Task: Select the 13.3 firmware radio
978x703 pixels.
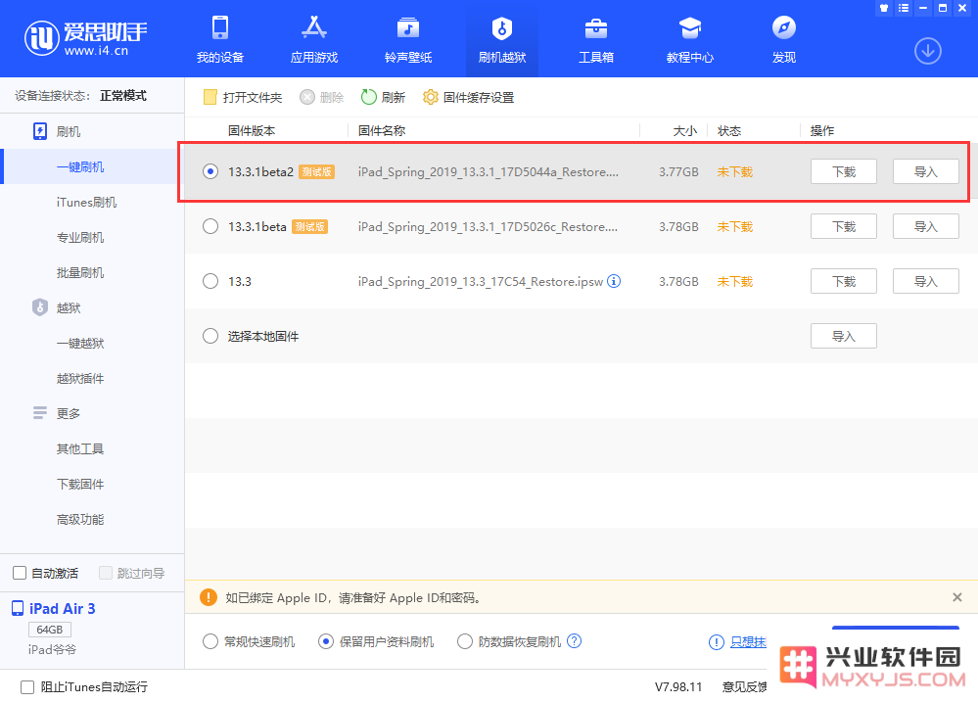Action: tap(210, 281)
